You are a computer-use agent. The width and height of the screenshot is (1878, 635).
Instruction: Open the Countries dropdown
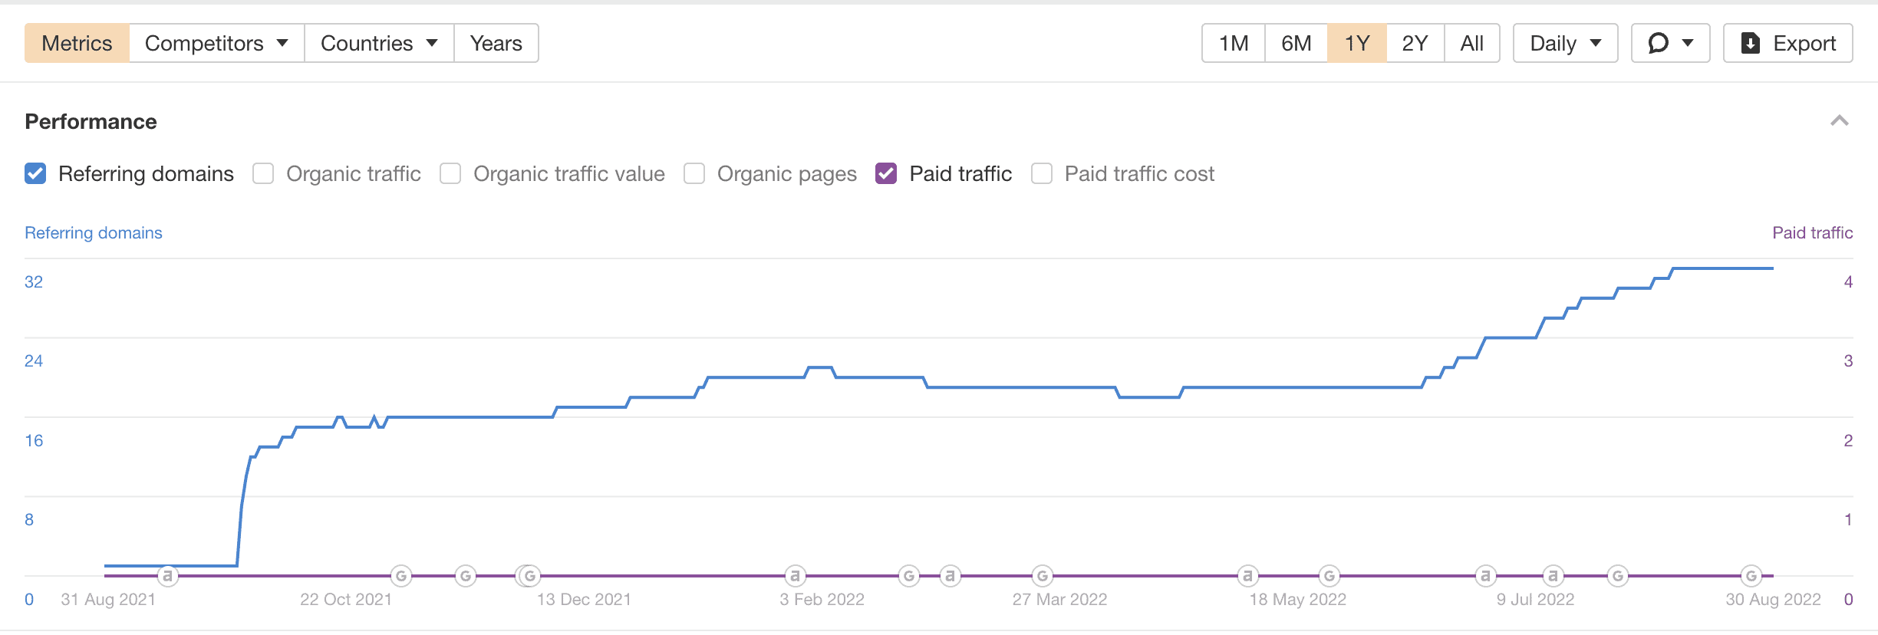pyautogui.click(x=379, y=43)
